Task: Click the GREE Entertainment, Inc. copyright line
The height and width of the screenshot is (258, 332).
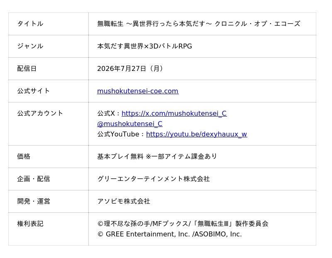Action: (x=169, y=234)
